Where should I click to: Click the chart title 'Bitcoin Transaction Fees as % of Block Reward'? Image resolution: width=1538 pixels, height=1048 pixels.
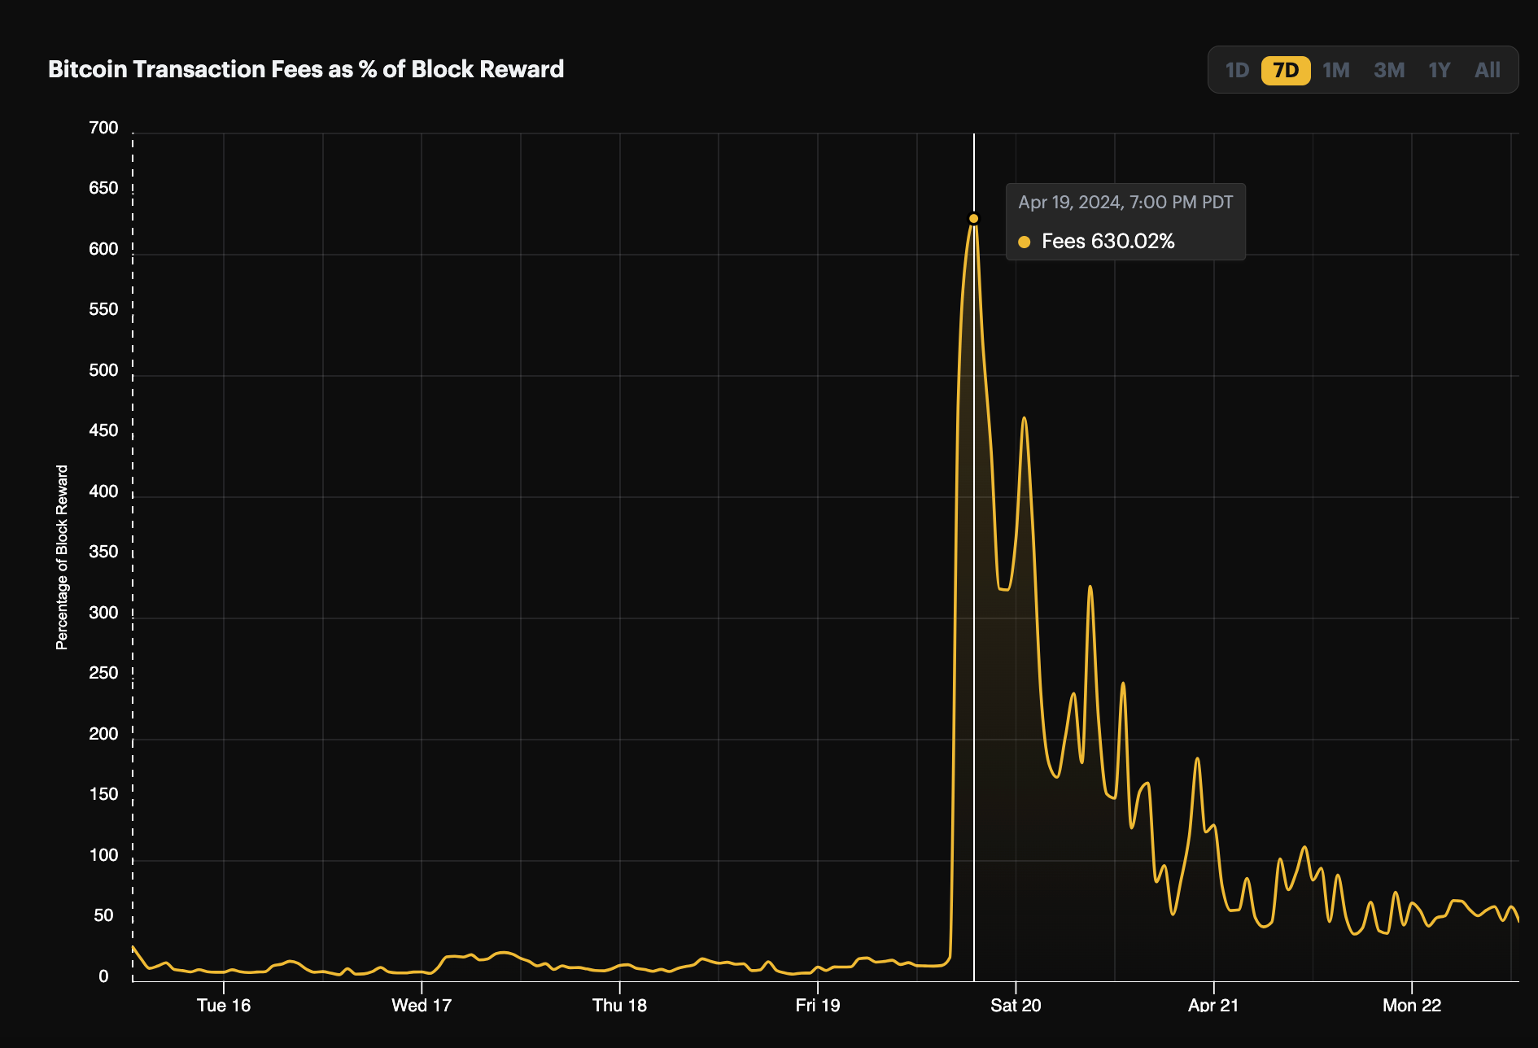306,69
